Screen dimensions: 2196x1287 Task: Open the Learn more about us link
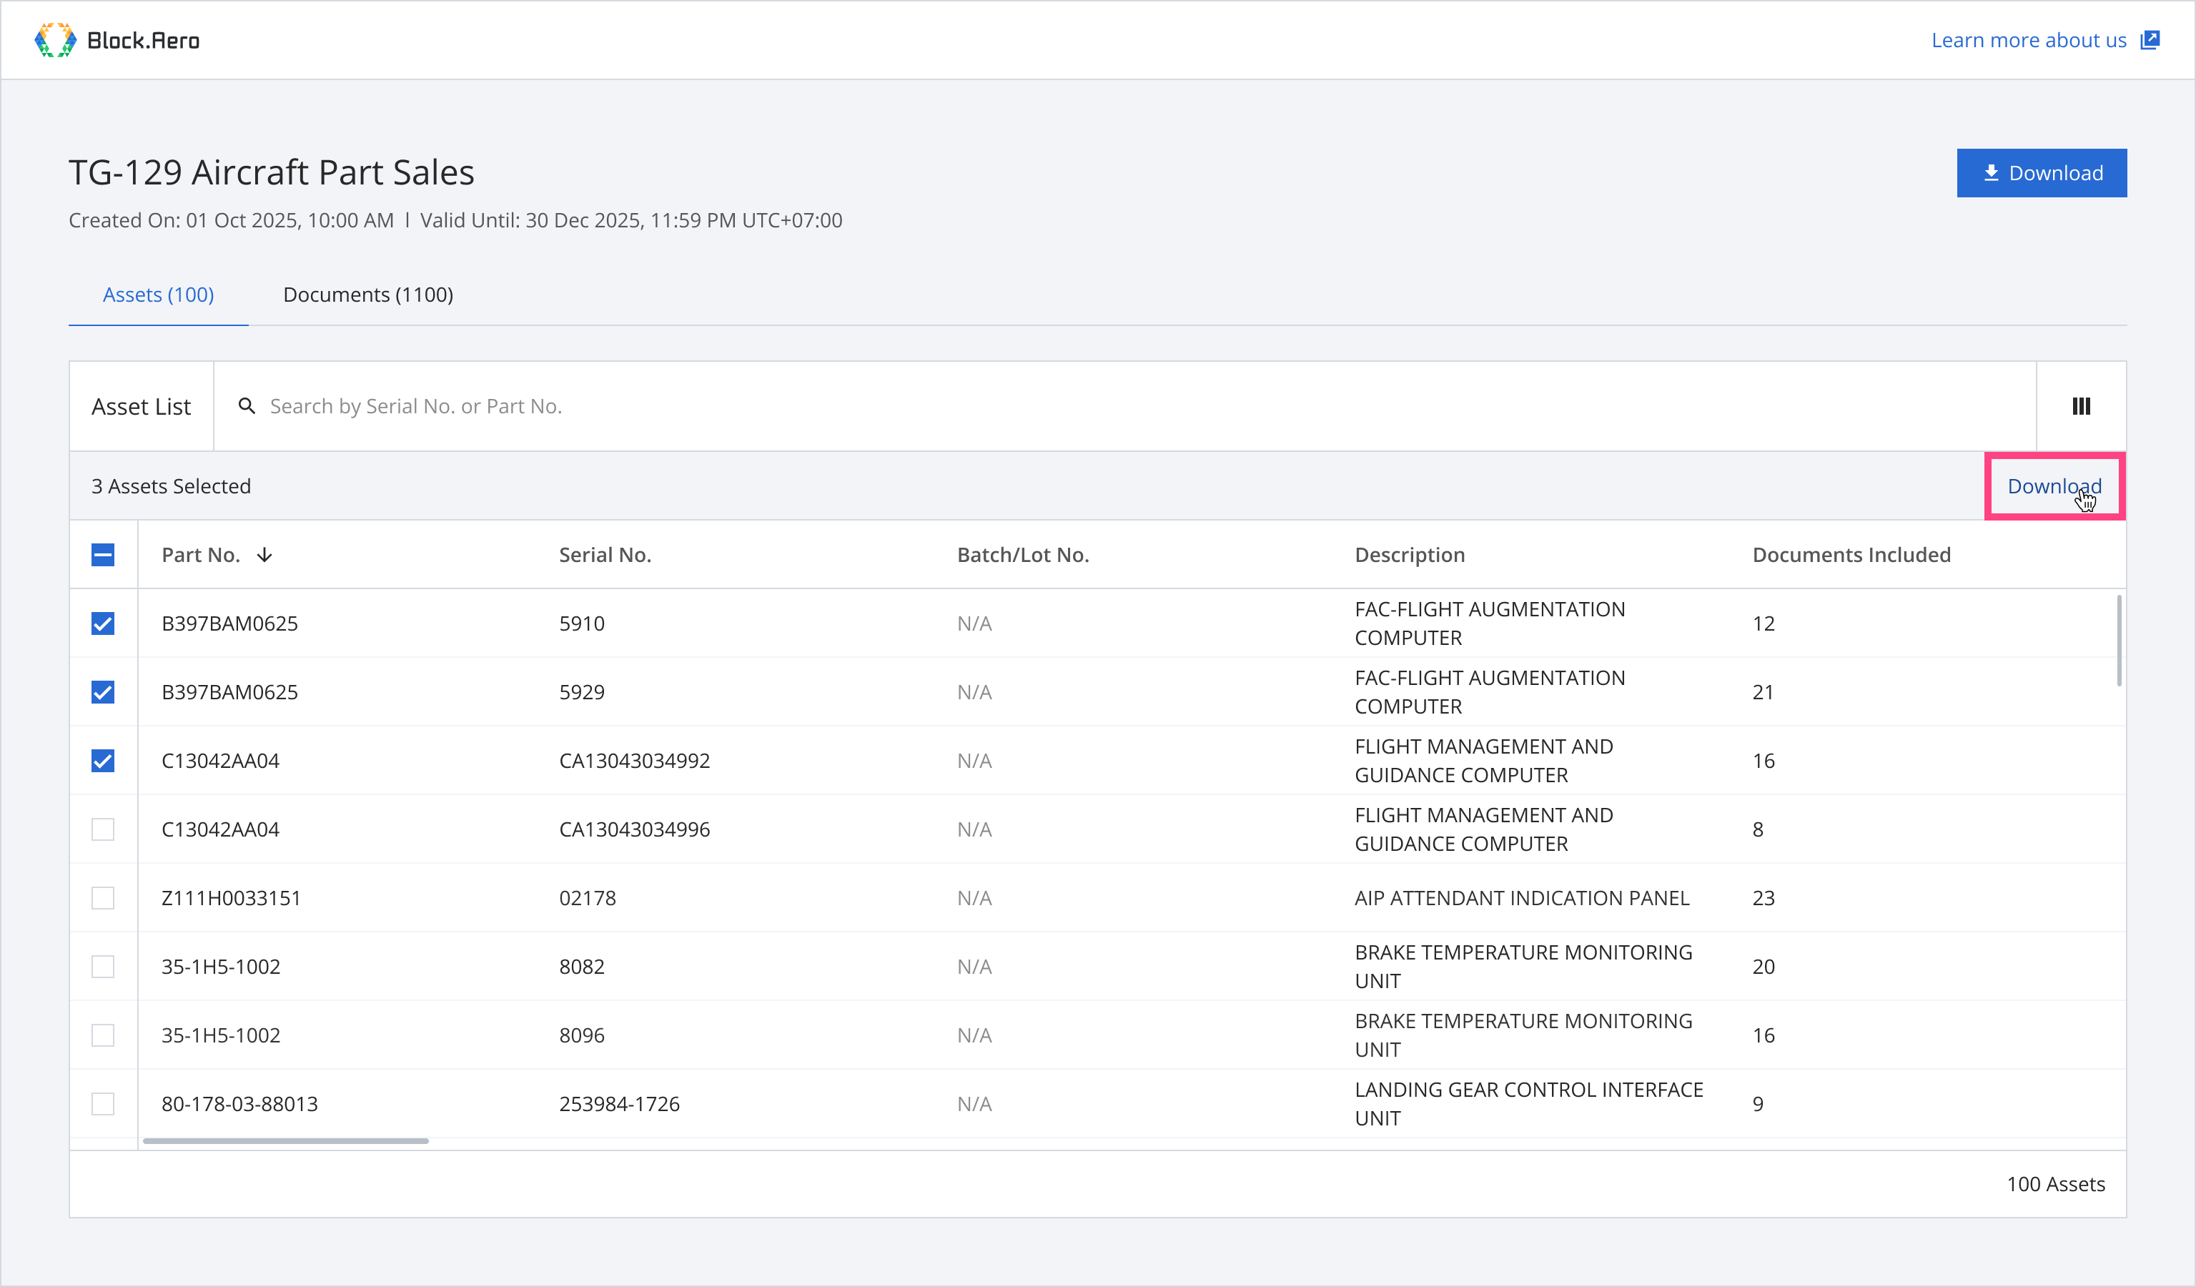[x=2028, y=40]
